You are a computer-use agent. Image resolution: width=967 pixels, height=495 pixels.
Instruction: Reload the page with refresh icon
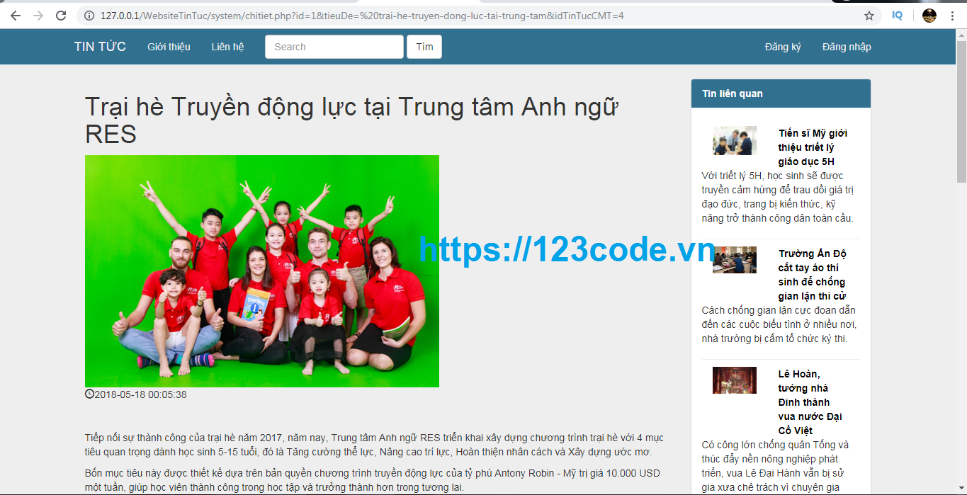point(61,16)
